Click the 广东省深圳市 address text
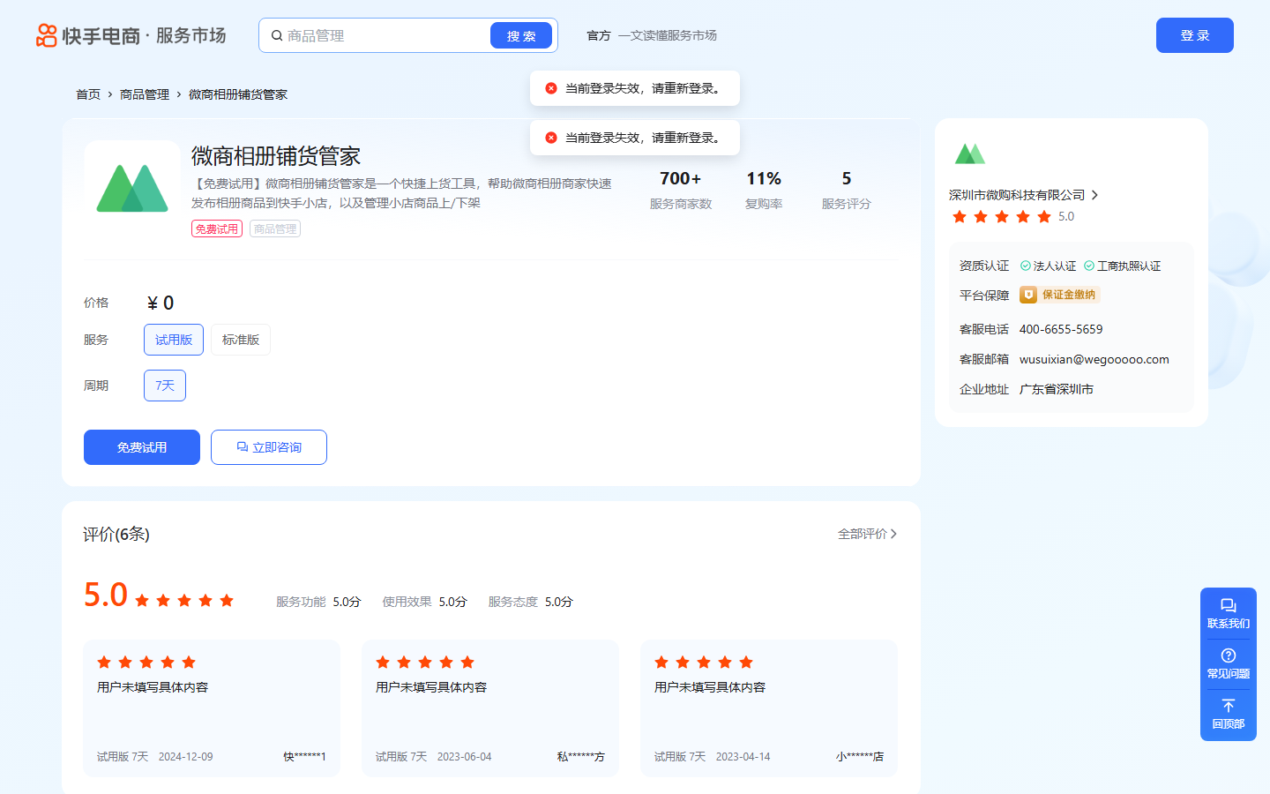Viewport: 1270px width, 794px height. 1057,389
